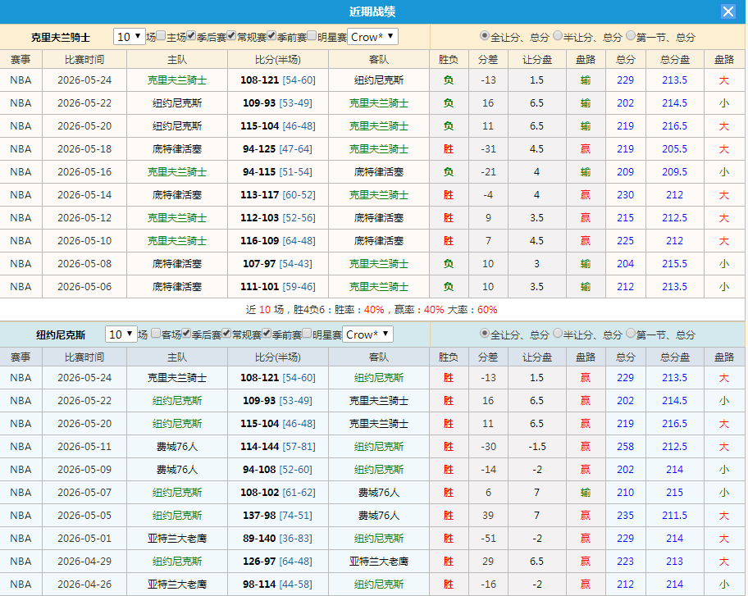Click 总分盘 value 205.5 in first table
This screenshot has height=596, width=748.
pyautogui.click(x=674, y=149)
